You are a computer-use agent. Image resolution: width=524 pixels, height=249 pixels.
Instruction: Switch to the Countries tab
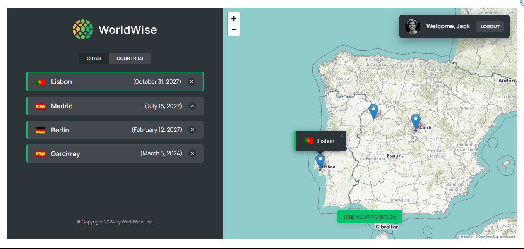(130, 58)
